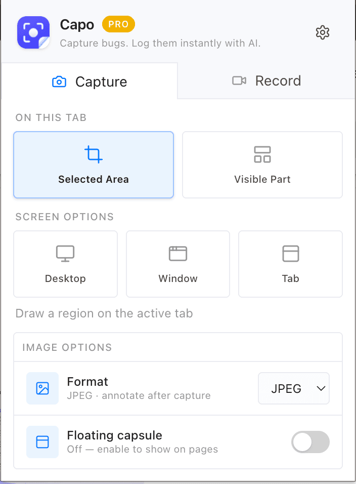Select the Desktop screen option
Screen dimensions: 356x484
tap(65, 264)
